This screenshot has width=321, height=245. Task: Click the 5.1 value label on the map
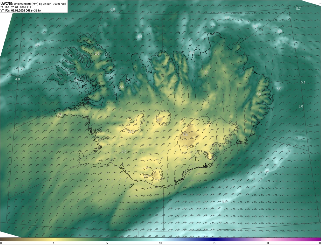pos(303,82)
